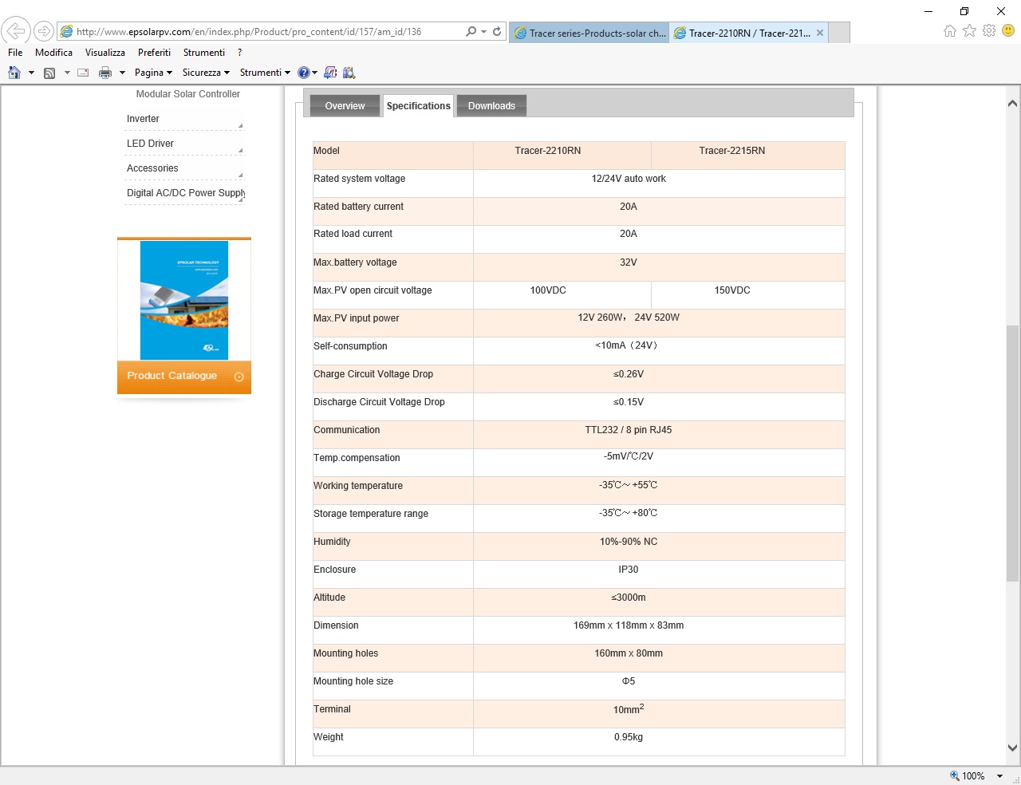Screen dimensions: 1021x785
Task: Open the product catalogue cover thumbnail
Action: 184,300
